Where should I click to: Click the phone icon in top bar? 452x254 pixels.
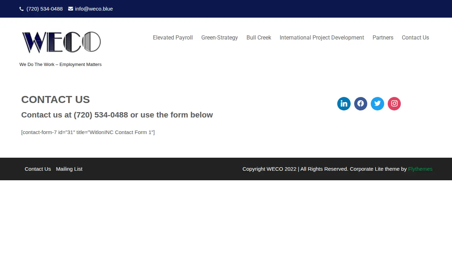(22, 9)
